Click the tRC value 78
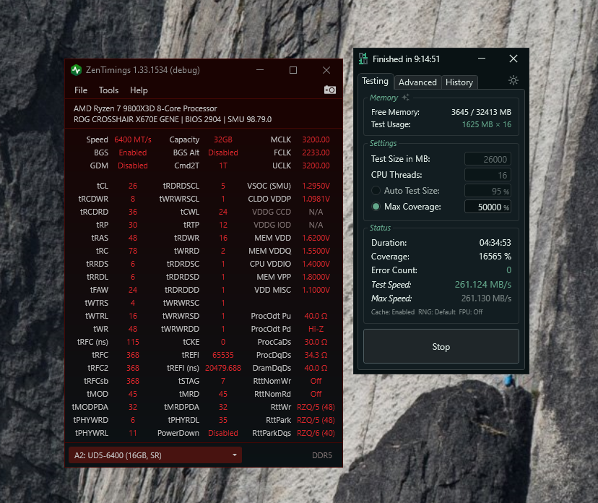The height and width of the screenshot is (503, 598). point(133,251)
